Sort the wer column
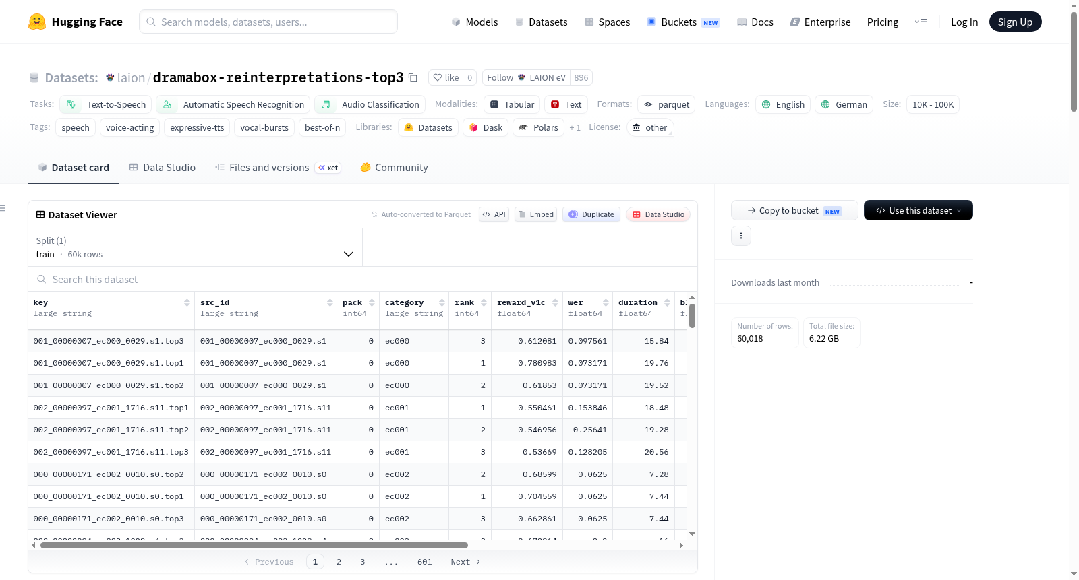Screen dimensions: 1079x580 click(606, 302)
